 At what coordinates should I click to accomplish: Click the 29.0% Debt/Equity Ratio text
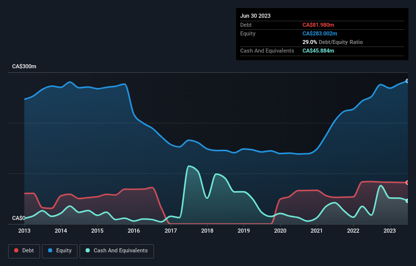click(332, 42)
